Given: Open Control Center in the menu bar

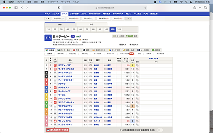Looking at the screenshot, I should click(x=191, y=2).
